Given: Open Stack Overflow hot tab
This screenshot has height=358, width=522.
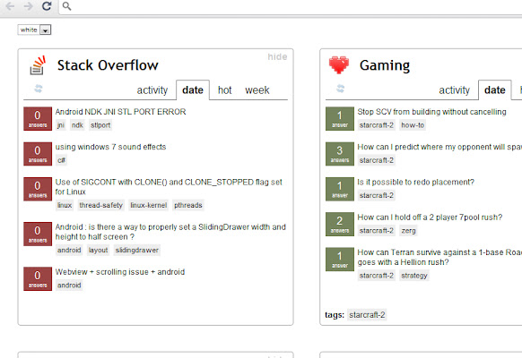Looking at the screenshot, I should pyautogui.click(x=225, y=90).
